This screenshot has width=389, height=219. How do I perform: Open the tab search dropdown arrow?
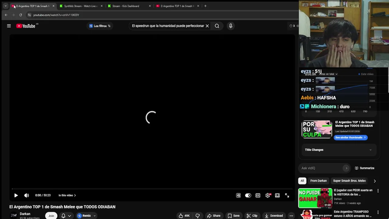5,6
